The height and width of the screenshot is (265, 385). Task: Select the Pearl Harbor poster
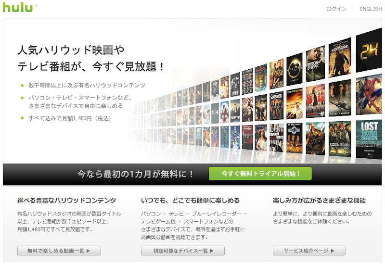[340, 98]
